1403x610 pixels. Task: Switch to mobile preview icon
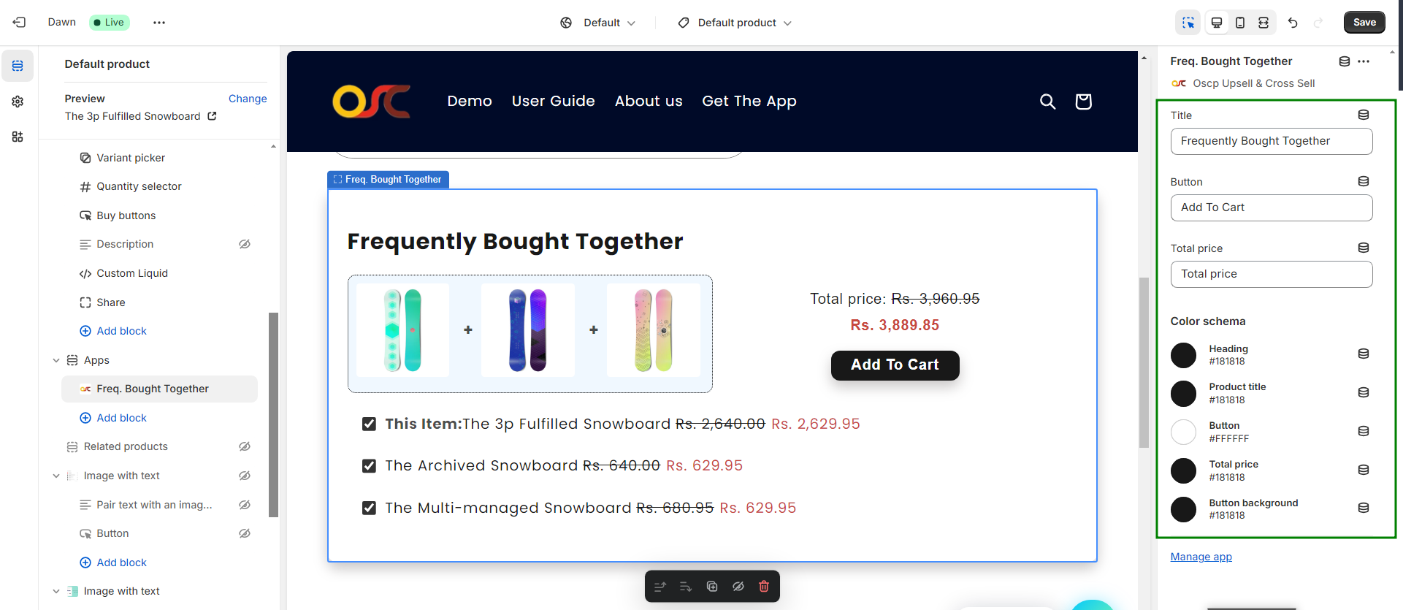(1240, 23)
